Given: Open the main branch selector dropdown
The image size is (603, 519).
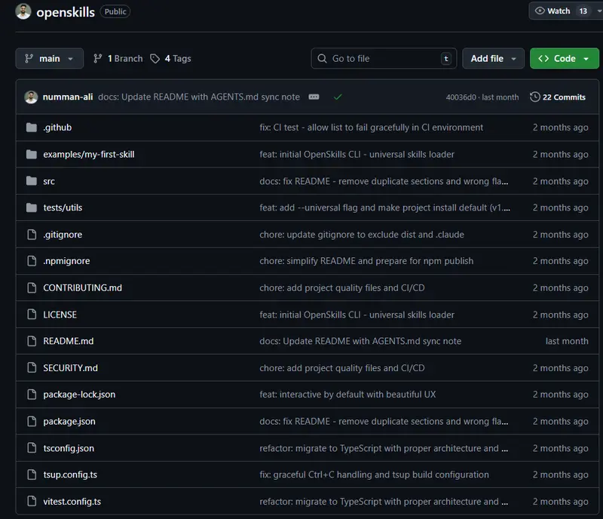Looking at the screenshot, I should 49,58.
